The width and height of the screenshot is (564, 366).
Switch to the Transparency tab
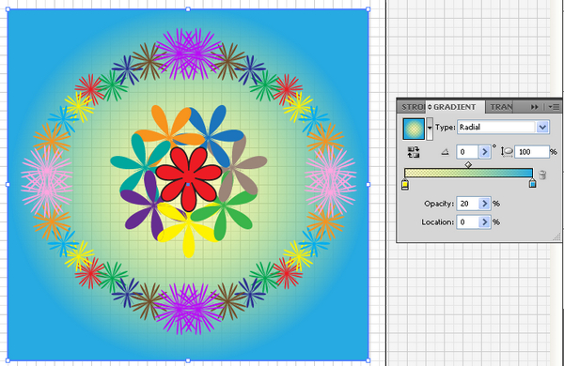[x=501, y=107]
